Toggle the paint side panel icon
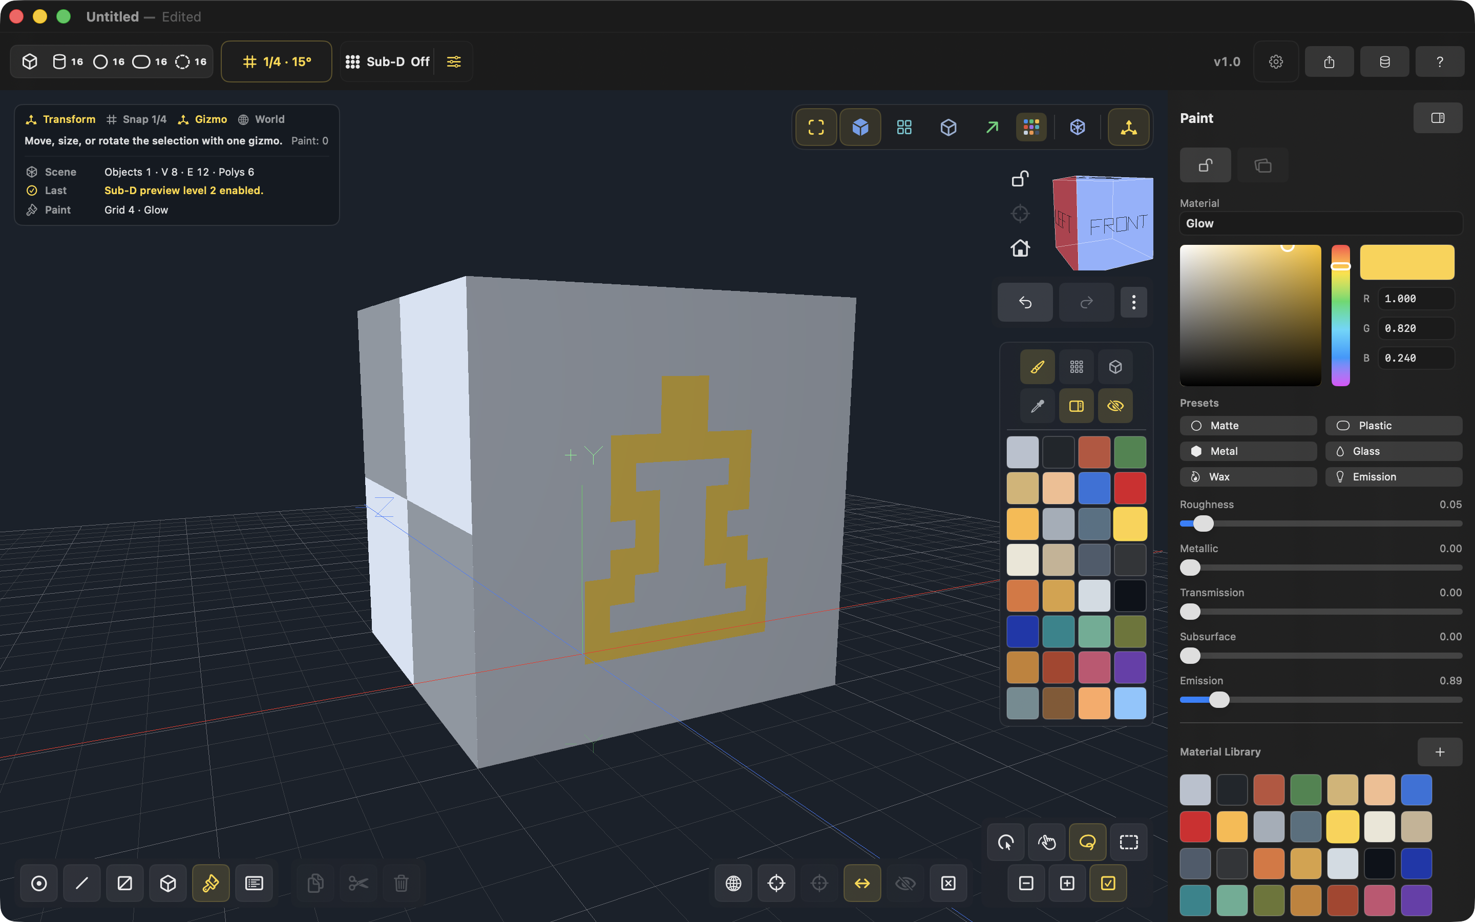 (x=1077, y=406)
